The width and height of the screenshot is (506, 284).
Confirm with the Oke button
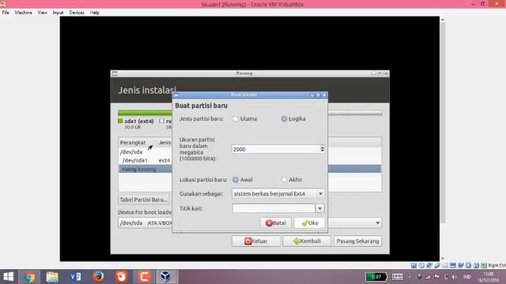coord(309,222)
